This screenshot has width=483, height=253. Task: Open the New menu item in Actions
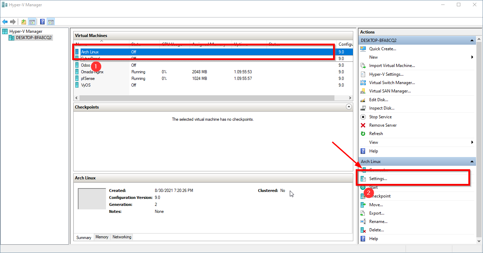pos(373,57)
